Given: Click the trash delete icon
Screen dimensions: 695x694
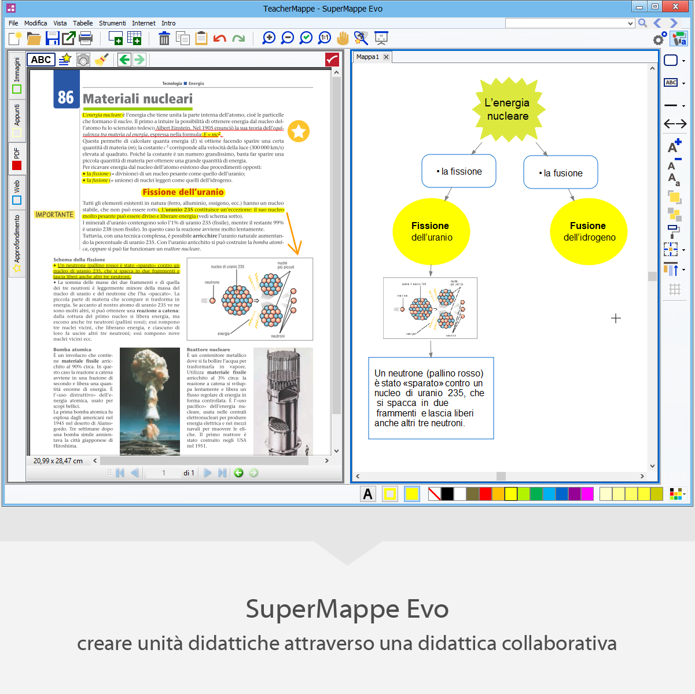Looking at the screenshot, I should pos(164,39).
